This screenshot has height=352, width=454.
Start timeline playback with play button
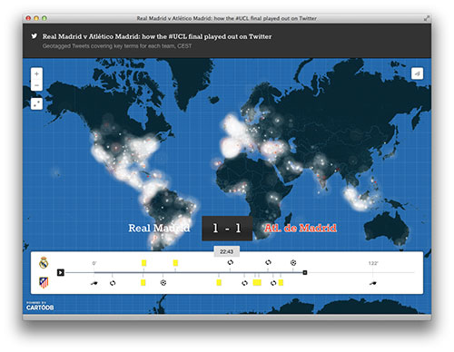tap(61, 272)
